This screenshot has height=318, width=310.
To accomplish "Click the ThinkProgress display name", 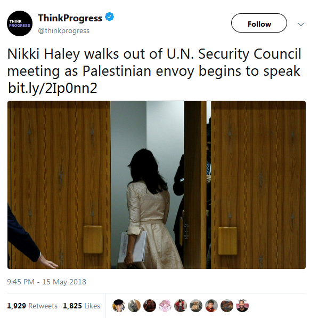I will click(x=70, y=18).
